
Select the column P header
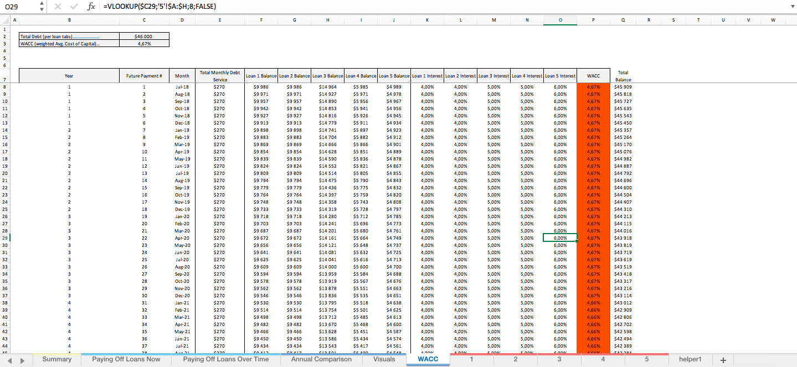(x=593, y=20)
